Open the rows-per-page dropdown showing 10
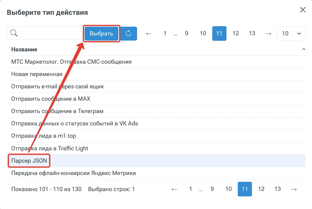This screenshot has height=209, width=312. [291, 33]
